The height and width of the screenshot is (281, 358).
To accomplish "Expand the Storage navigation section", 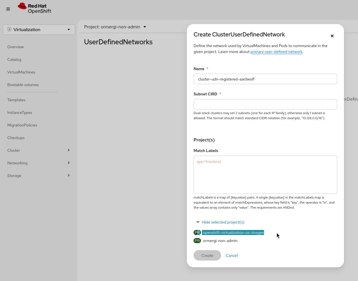I will (39, 176).
